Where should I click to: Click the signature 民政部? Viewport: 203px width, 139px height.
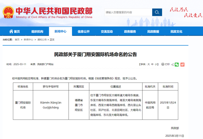click(x=175, y=128)
